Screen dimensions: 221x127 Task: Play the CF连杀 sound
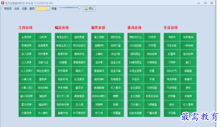coord(136,79)
